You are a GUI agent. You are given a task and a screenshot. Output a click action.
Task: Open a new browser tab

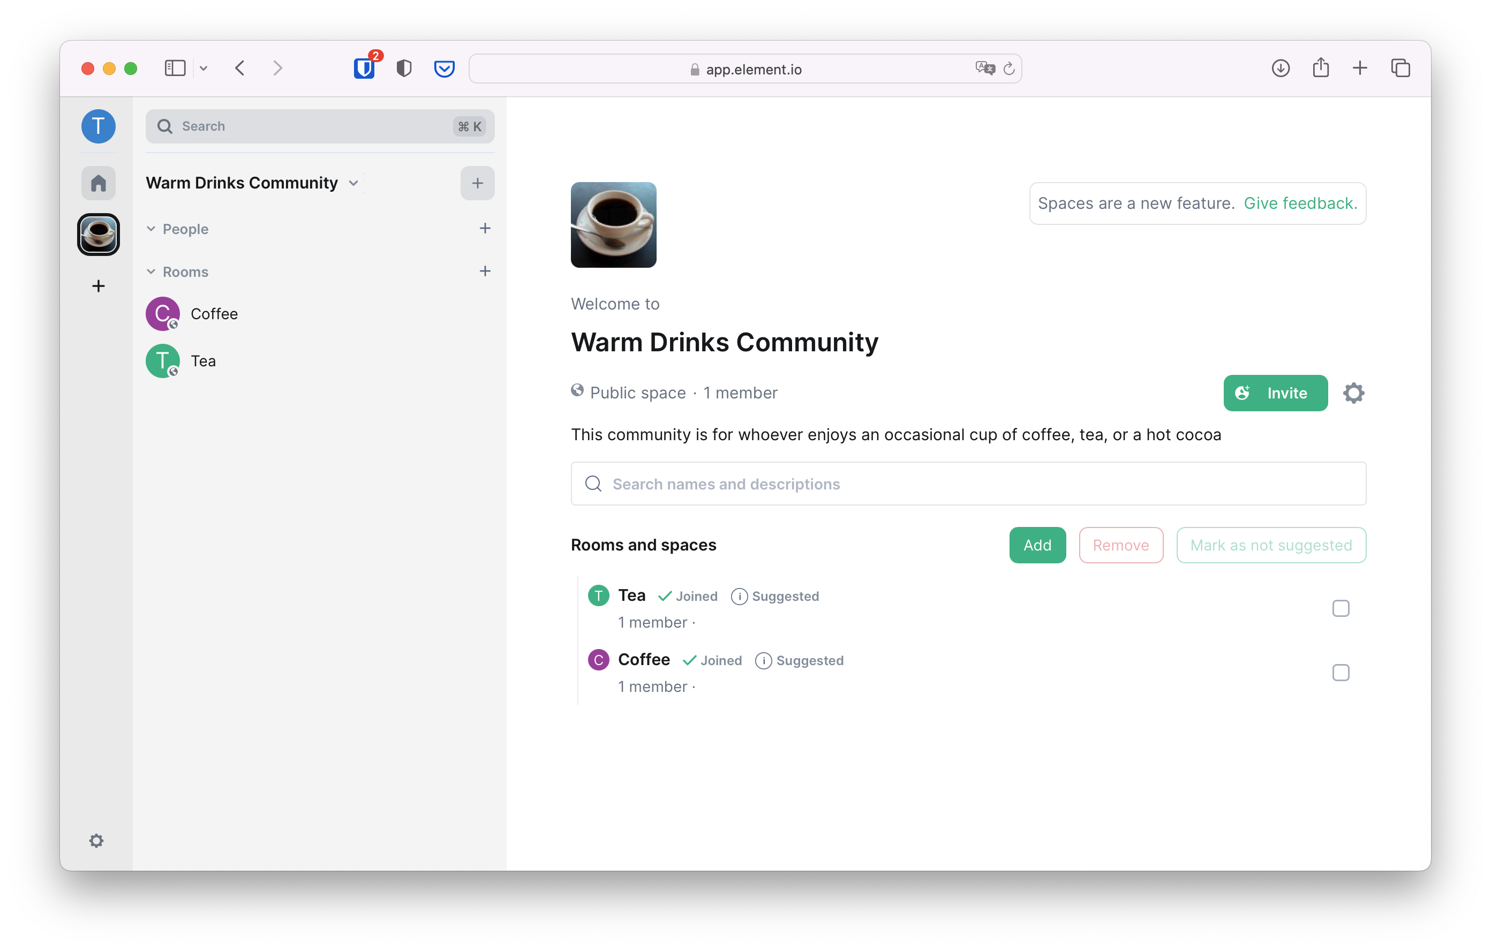[x=1360, y=67]
